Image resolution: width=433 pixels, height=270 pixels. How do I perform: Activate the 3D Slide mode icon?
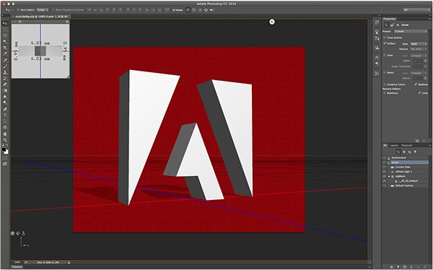(x=206, y=10)
